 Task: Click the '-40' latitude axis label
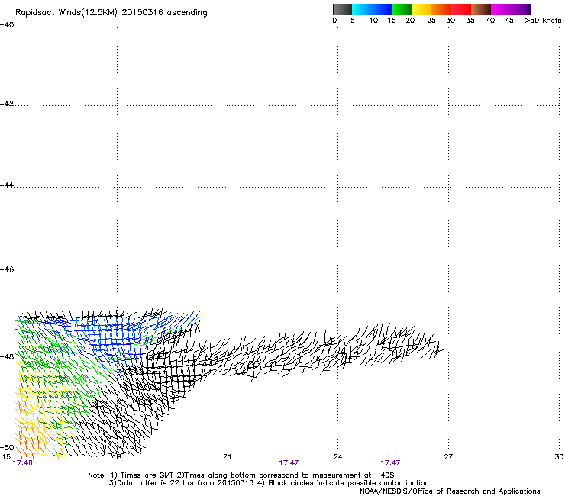(x=7, y=25)
